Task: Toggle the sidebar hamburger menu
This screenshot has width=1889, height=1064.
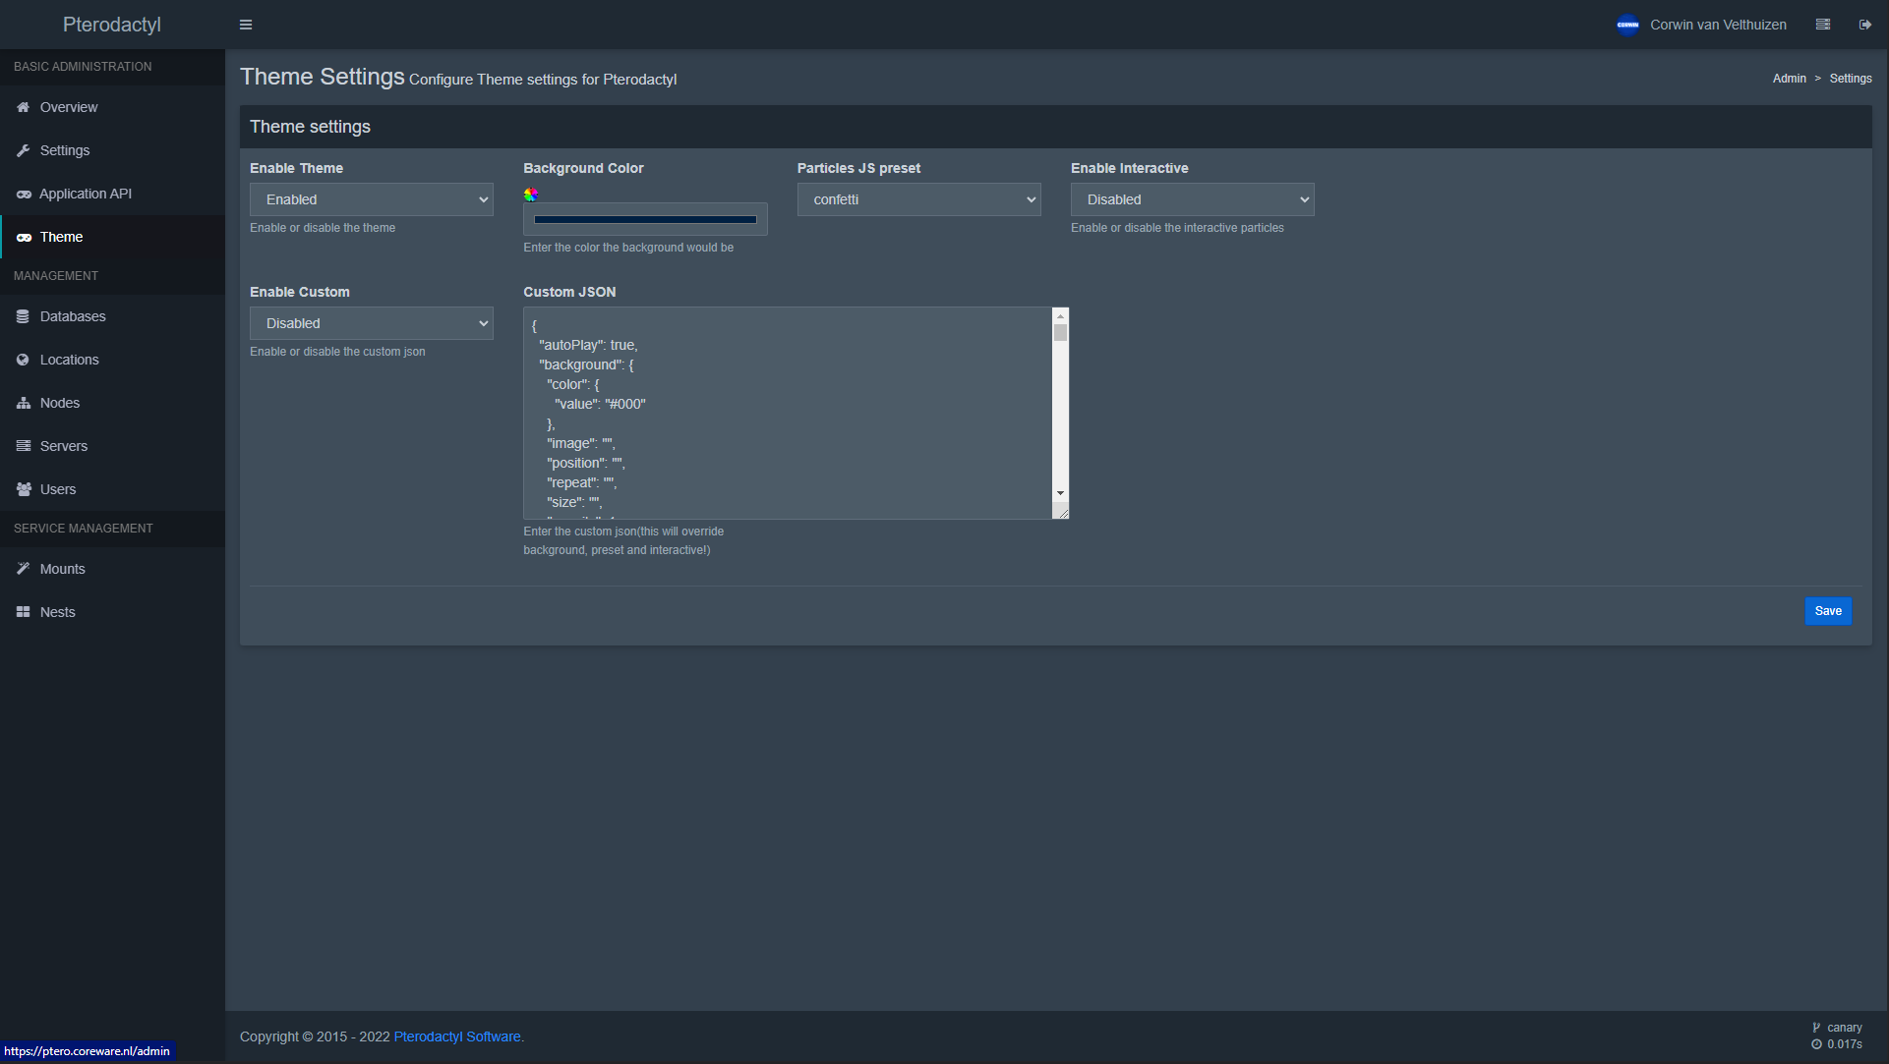Action: click(x=246, y=25)
